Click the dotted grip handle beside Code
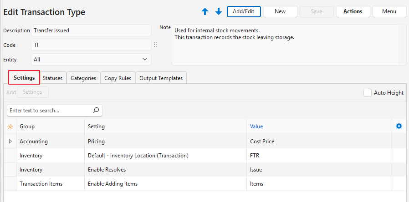 click(x=155, y=45)
